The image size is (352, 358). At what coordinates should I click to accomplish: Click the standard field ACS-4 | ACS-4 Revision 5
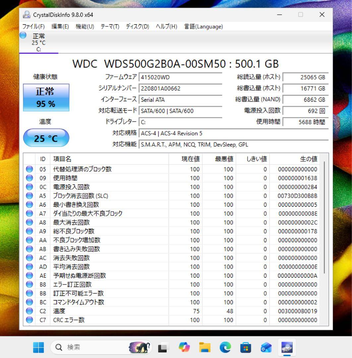tap(234, 133)
